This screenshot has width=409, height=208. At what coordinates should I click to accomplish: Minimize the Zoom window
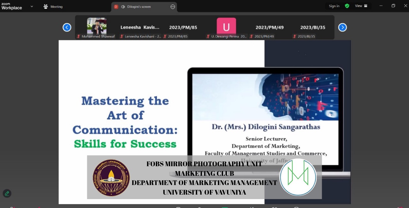tap(381, 6)
